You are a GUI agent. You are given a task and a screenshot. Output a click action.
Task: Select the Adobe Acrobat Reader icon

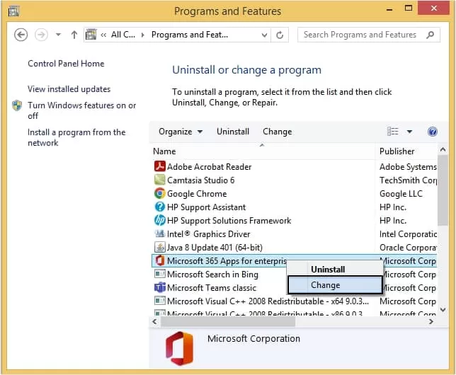(159, 166)
